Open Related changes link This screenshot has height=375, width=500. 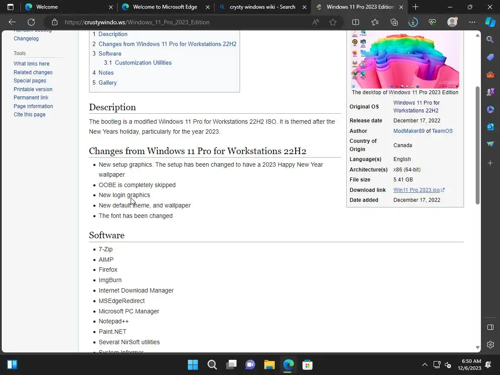33,72
